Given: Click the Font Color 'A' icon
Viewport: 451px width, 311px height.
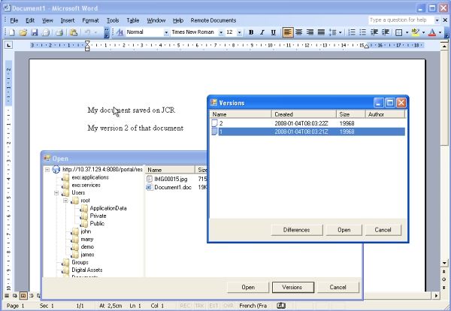Looking at the screenshot, I should 432,32.
